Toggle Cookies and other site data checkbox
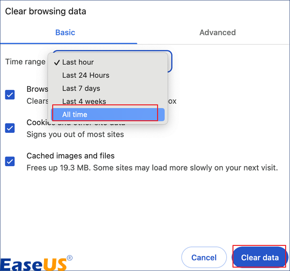The height and width of the screenshot is (271, 290). click(x=10, y=128)
